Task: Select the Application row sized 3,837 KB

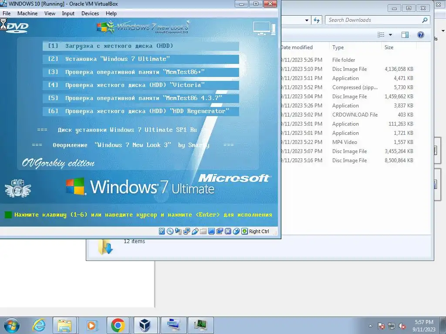Action: (x=348, y=106)
